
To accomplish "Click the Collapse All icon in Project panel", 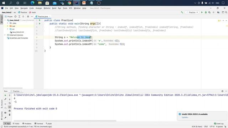I will [23, 17].
